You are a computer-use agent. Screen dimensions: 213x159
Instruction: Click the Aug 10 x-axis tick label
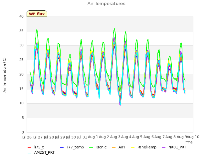click(193, 137)
